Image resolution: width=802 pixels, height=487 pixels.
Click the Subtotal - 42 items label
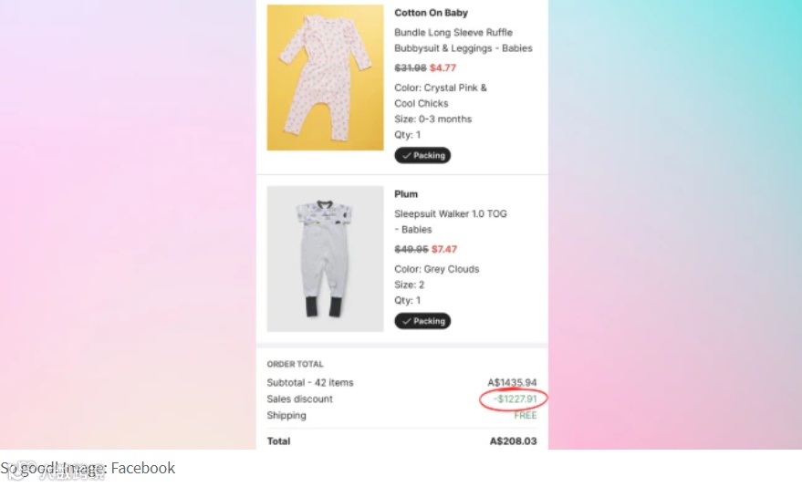pyautogui.click(x=310, y=383)
